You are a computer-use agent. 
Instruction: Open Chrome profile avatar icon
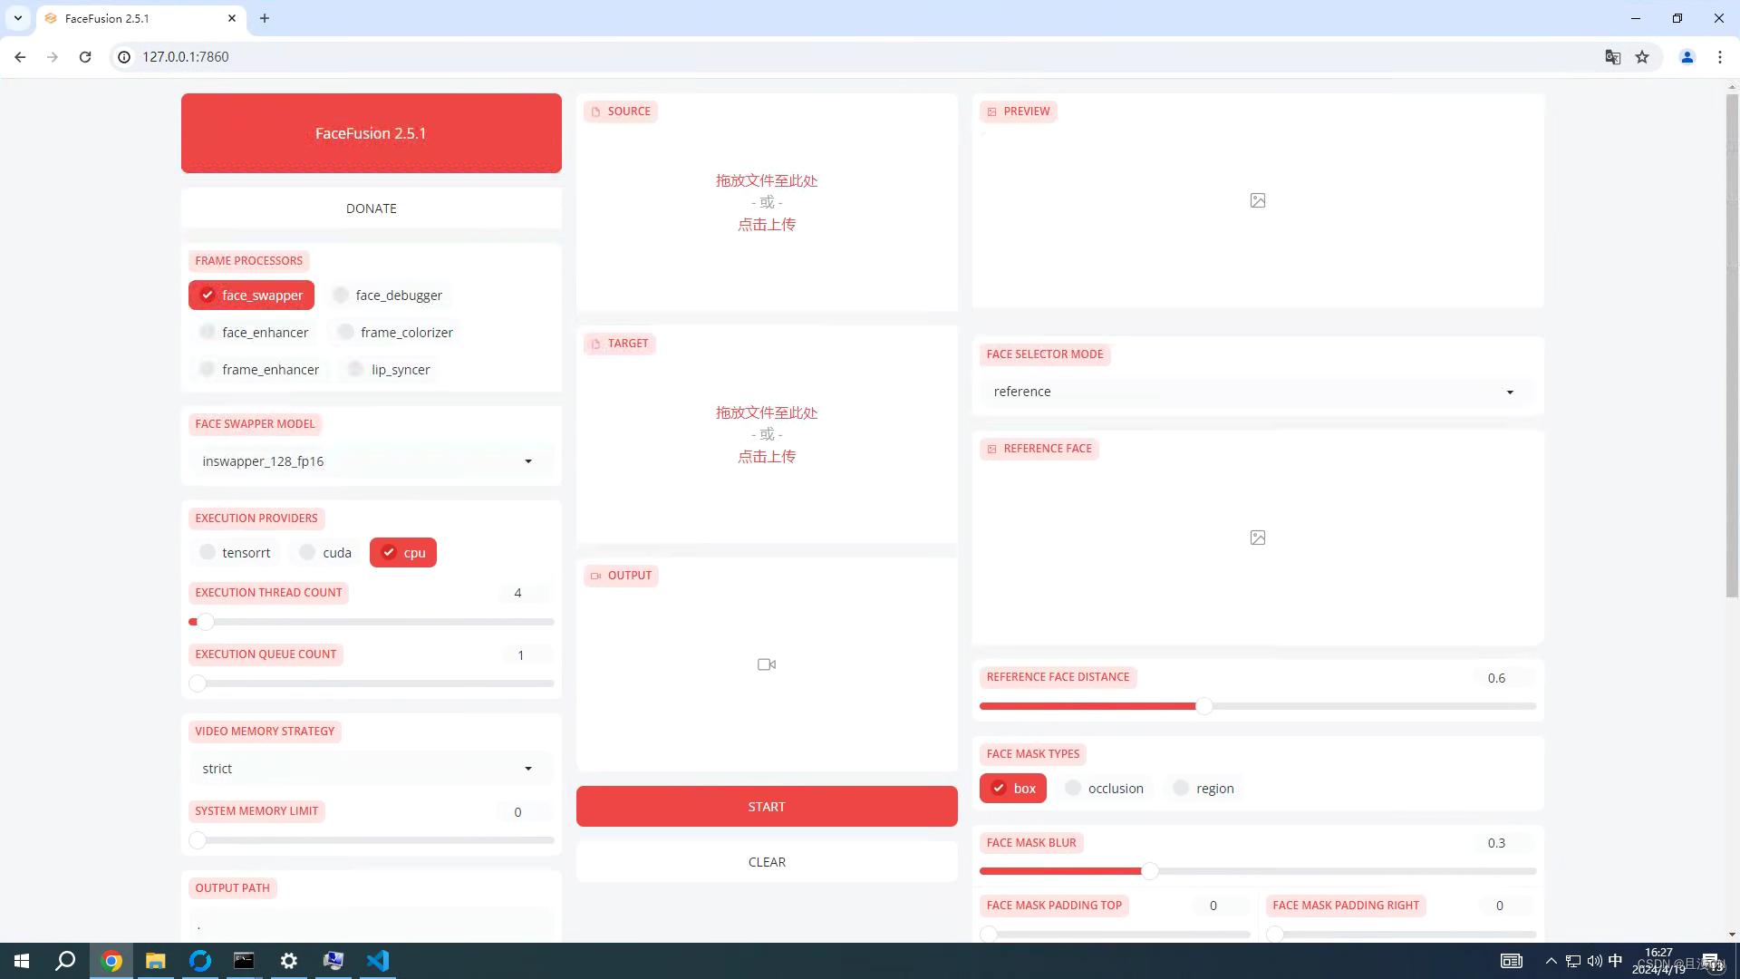click(x=1687, y=57)
